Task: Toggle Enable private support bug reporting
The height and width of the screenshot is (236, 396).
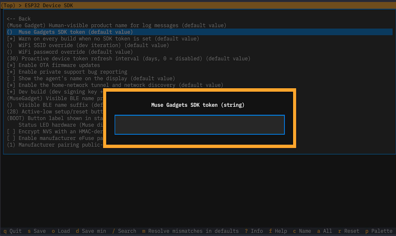Action: pos(67,72)
